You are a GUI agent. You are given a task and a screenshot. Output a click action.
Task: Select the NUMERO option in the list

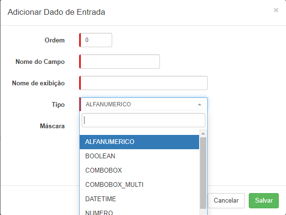(x=139, y=211)
